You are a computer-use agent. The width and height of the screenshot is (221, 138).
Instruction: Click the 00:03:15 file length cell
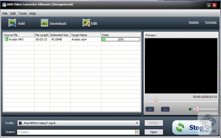click(41, 39)
